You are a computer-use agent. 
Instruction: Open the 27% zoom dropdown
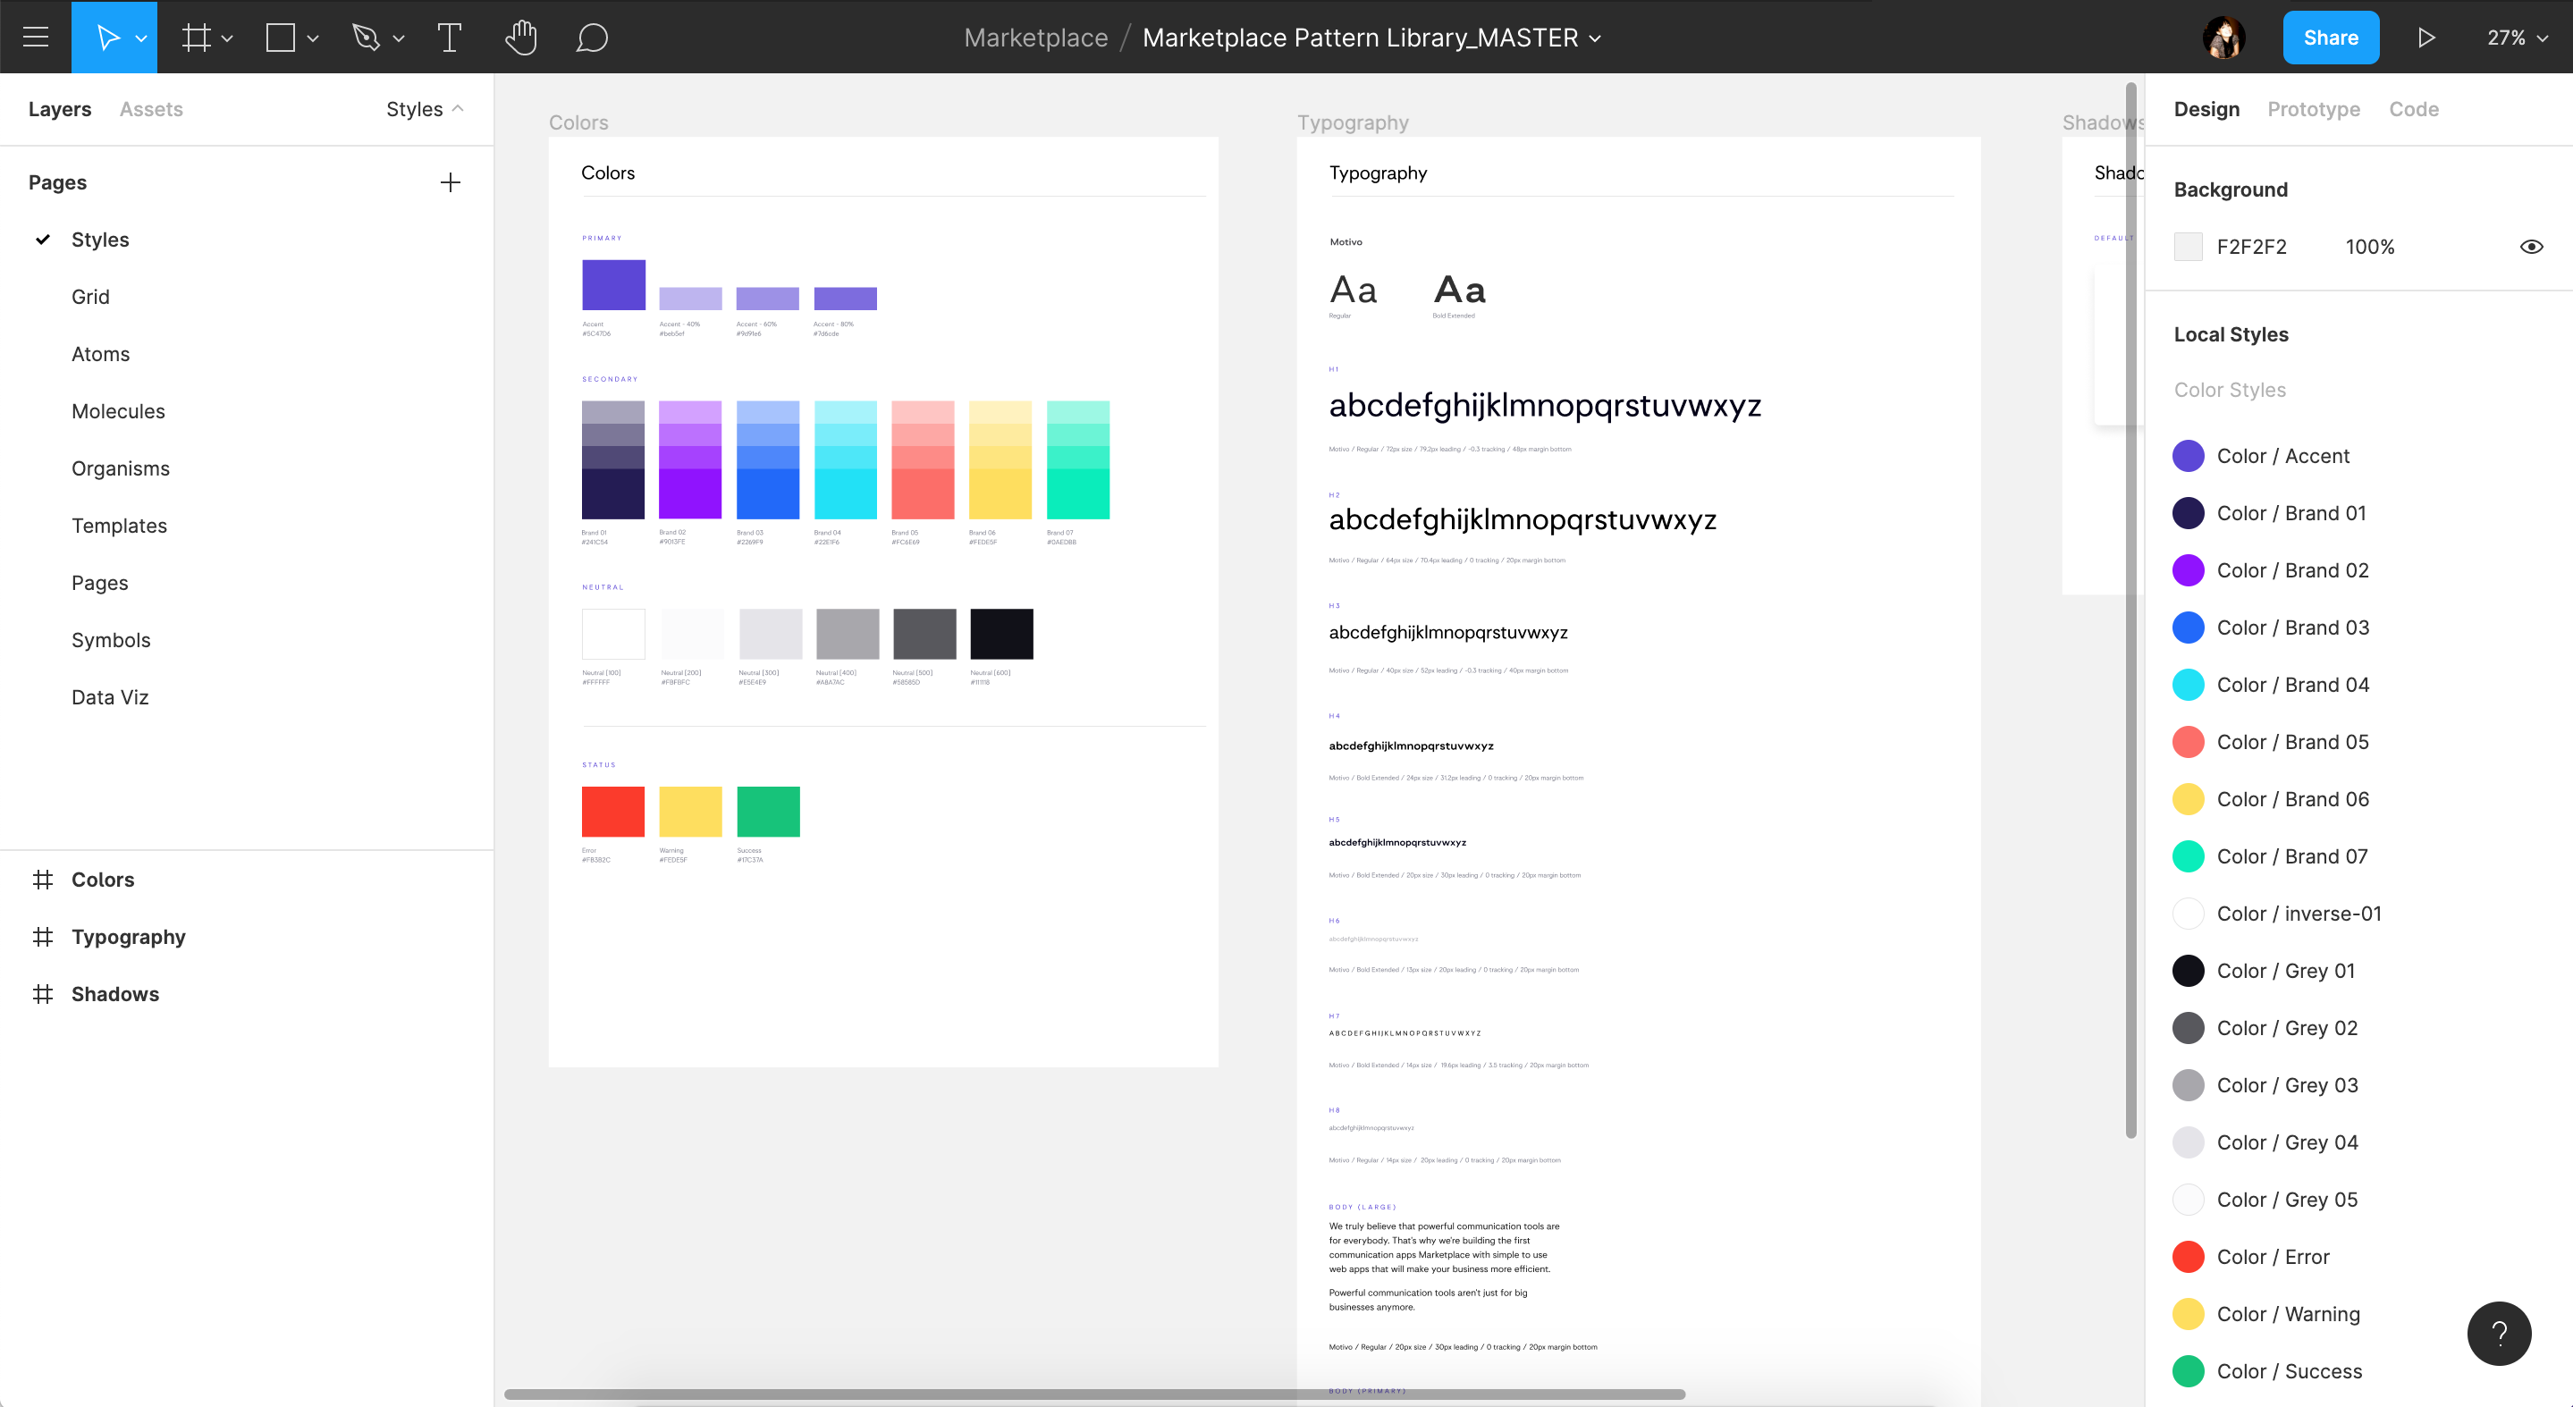pyautogui.click(x=2517, y=37)
